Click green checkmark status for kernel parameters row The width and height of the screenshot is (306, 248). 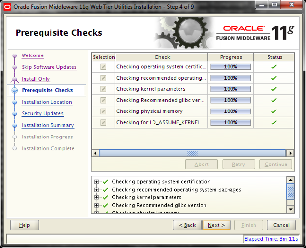click(274, 89)
